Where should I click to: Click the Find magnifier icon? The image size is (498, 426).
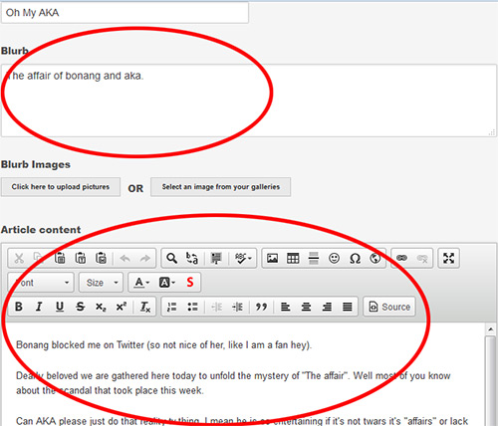pyautogui.click(x=171, y=258)
